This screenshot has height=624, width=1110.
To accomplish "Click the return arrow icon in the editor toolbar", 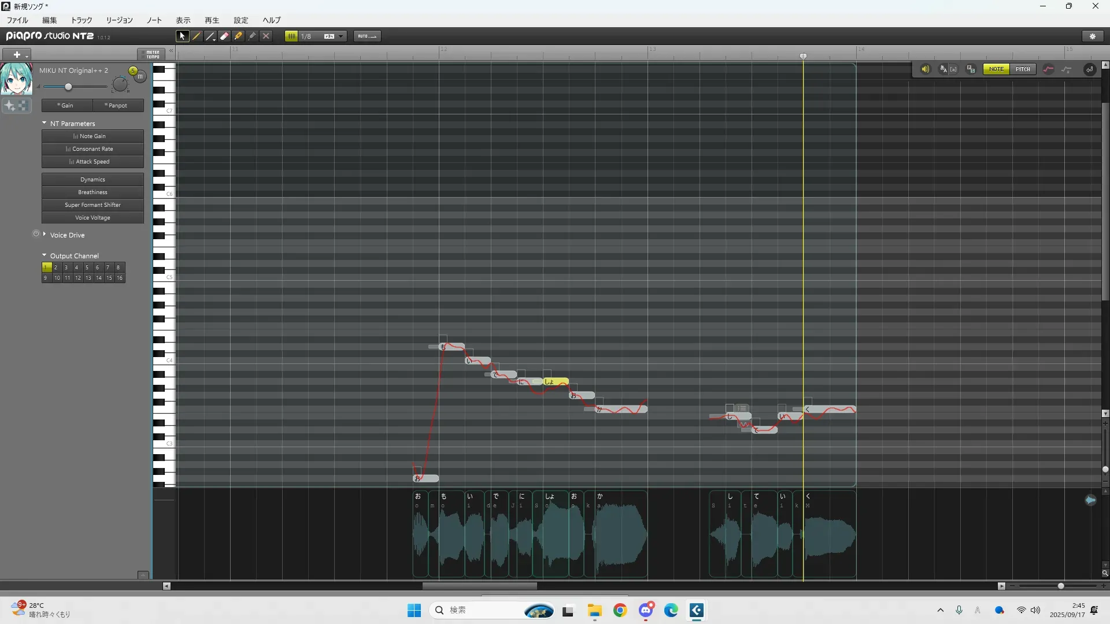I will point(1090,69).
